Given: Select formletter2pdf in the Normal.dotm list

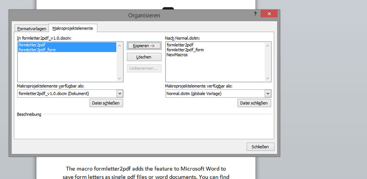Looking at the screenshot, I should click(180, 45).
